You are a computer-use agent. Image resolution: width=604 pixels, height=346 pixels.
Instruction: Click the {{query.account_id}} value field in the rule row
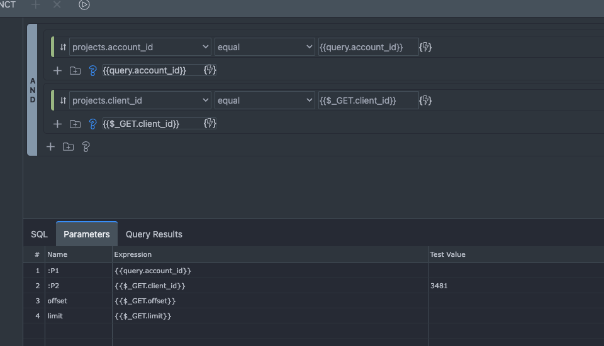pyautogui.click(x=368, y=47)
